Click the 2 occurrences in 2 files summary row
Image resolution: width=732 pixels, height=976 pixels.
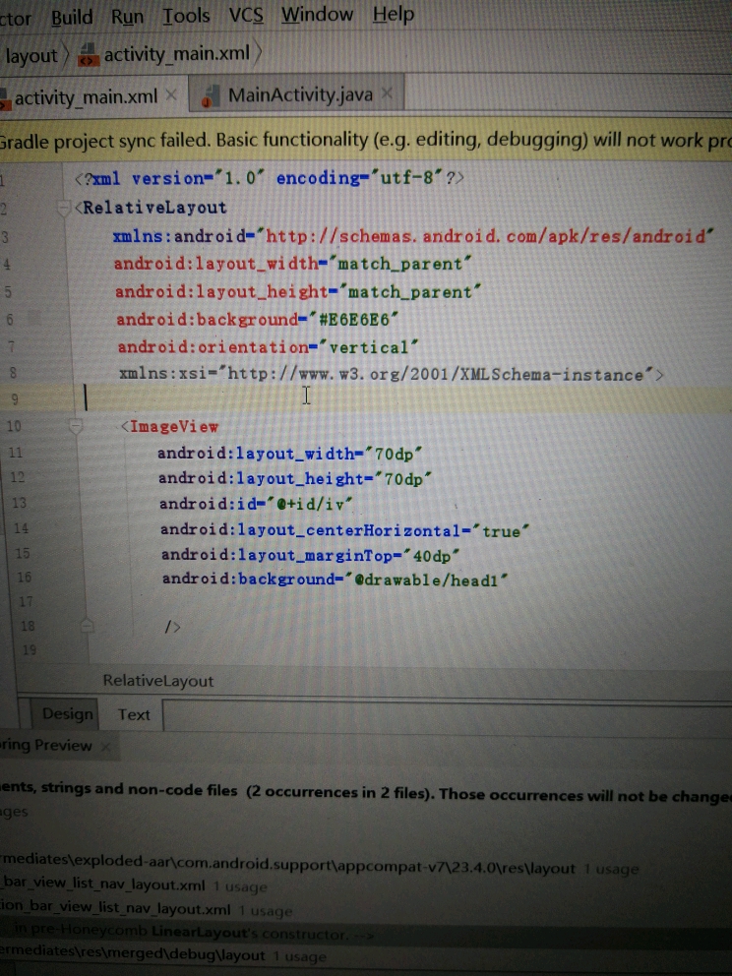click(366, 792)
